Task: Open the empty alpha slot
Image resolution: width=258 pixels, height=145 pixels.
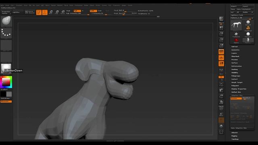Action: click(6, 46)
